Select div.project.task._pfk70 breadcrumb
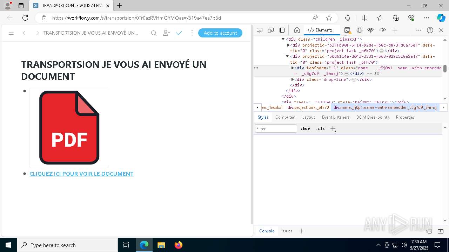 (x=308, y=107)
